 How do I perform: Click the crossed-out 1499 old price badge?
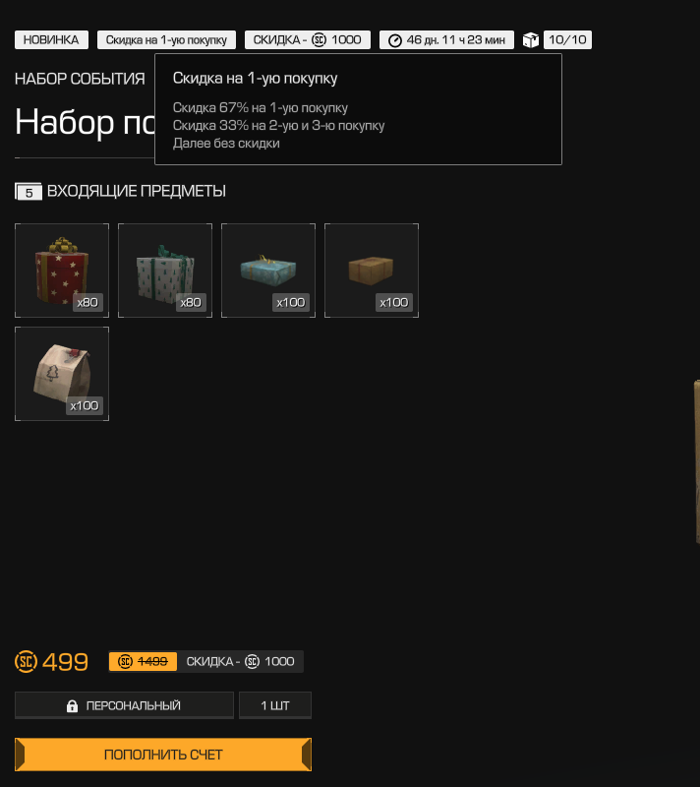pos(143,661)
